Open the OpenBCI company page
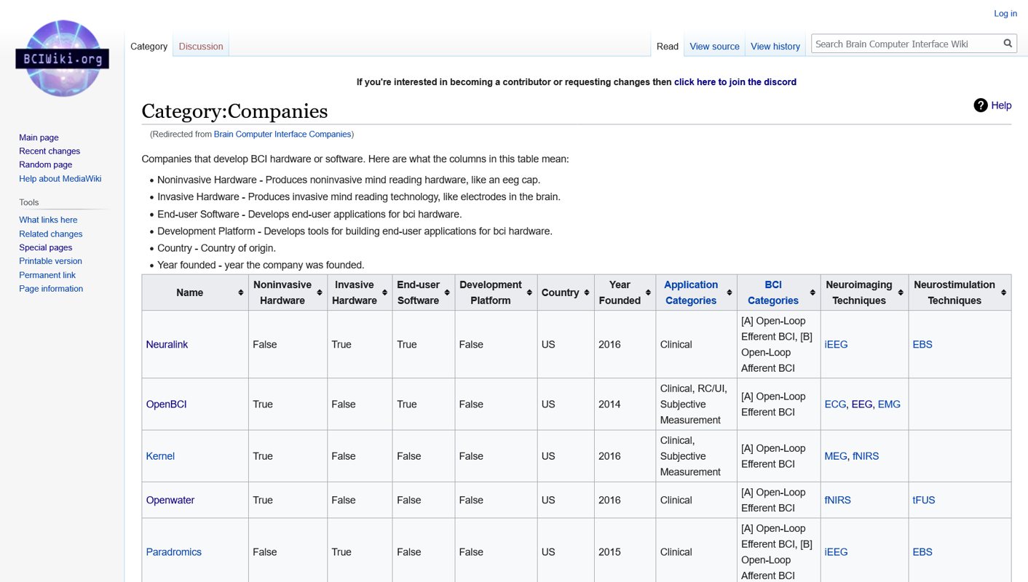 click(166, 404)
